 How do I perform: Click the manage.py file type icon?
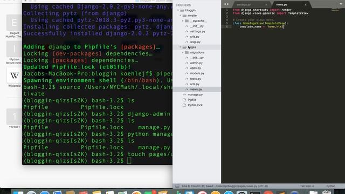click(184, 95)
